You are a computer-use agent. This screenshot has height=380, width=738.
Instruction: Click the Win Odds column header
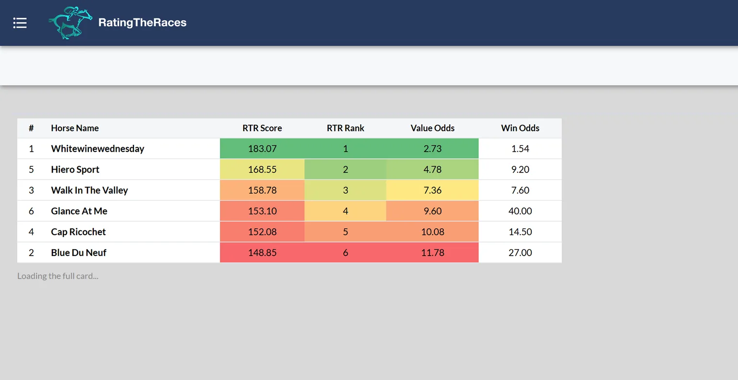point(520,128)
